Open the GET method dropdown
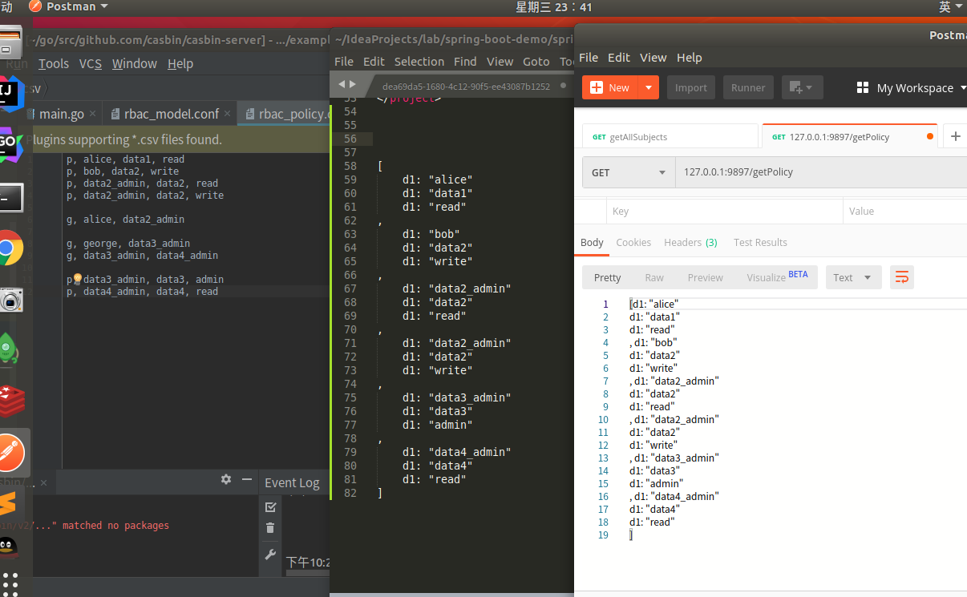 click(x=629, y=172)
